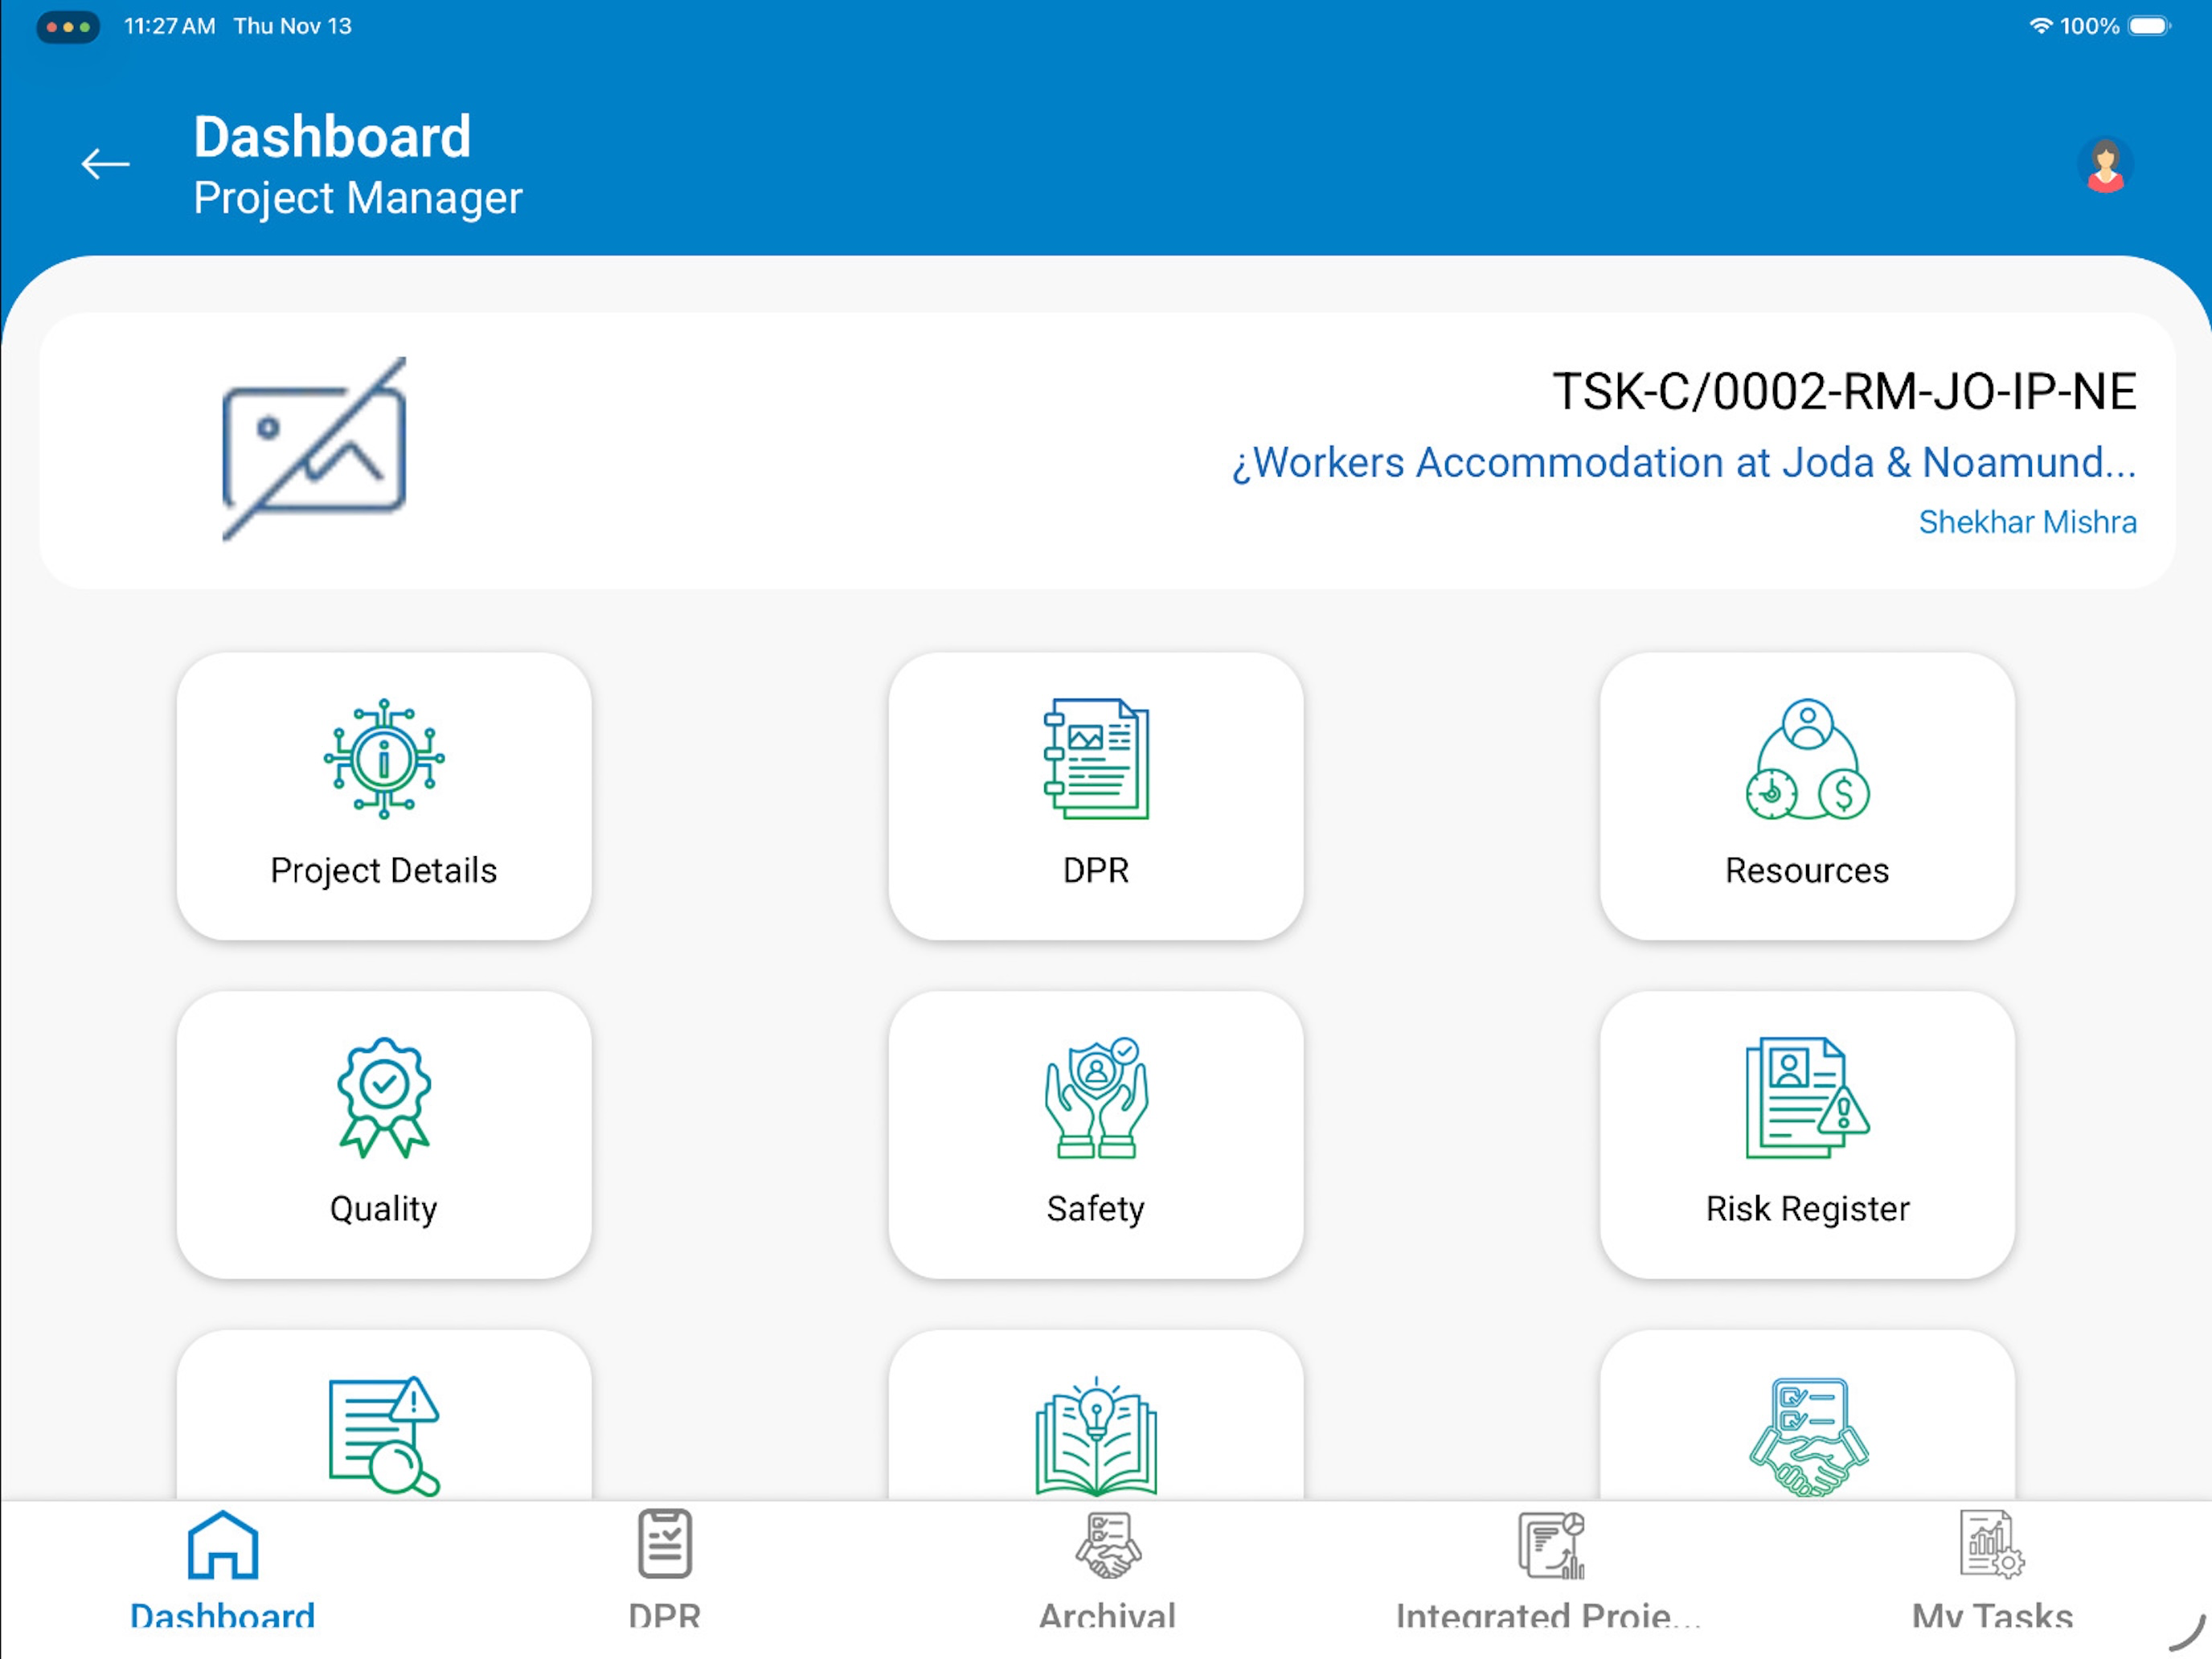Go back using the arrow icon
The width and height of the screenshot is (2212, 1659).
(x=105, y=164)
